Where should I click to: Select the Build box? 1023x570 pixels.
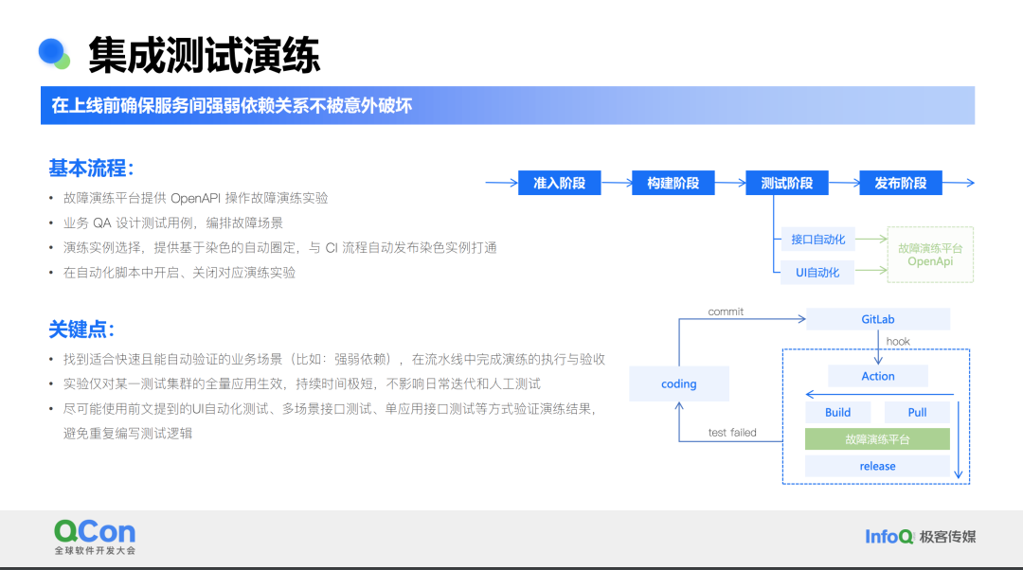click(837, 412)
